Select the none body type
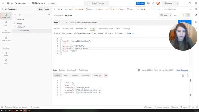 tap(57, 33)
